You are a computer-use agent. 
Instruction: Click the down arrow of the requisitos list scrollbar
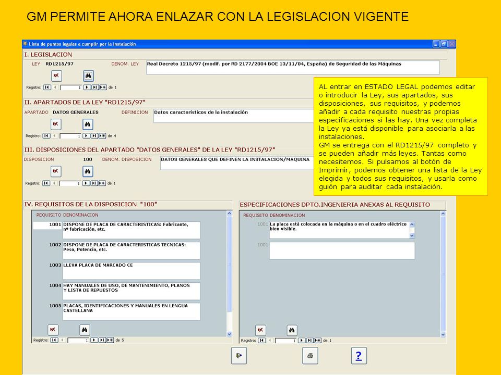[230, 334]
